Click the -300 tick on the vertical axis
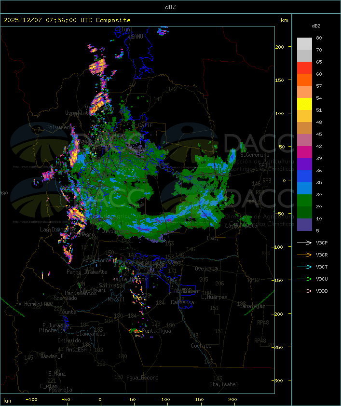341x406 pixels. (x=277, y=380)
